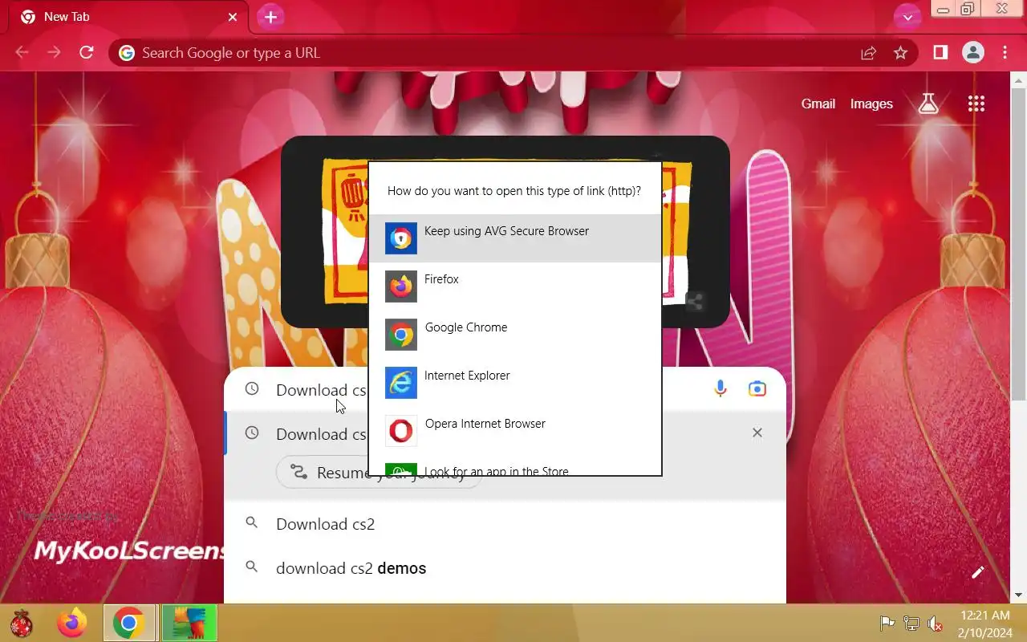The width and height of the screenshot is (1027, 642).
Task: Open a new tab with plus button
Action: pyautogui.click(x=271, y=17)
